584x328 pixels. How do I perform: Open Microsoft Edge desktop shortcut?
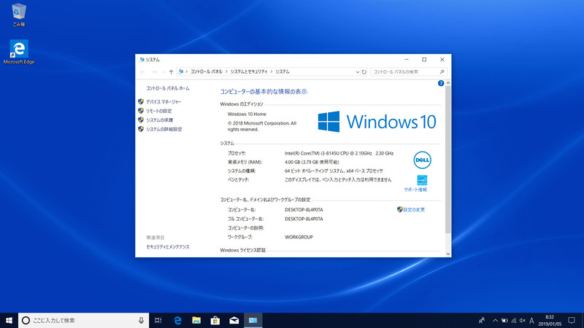point(19,52)
